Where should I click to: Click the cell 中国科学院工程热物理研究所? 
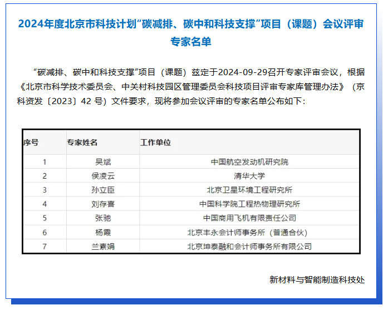click(x=249, y=204)
